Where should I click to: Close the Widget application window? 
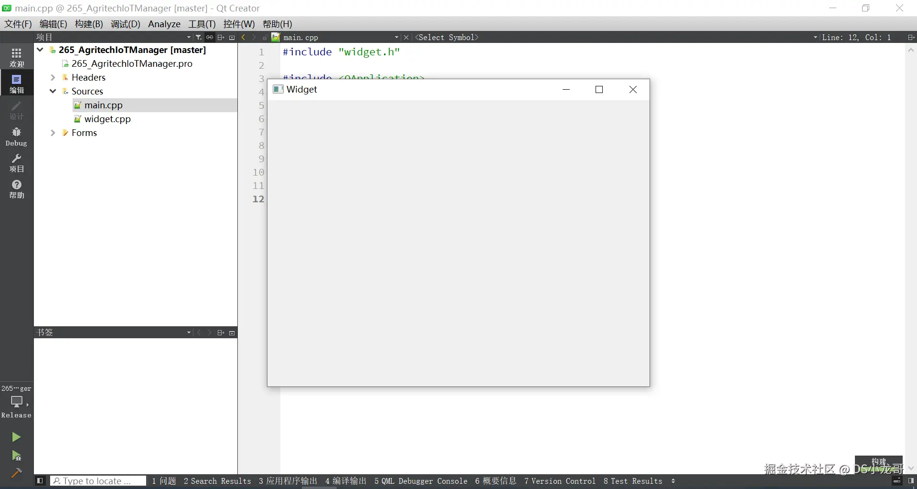click(633, 90)
